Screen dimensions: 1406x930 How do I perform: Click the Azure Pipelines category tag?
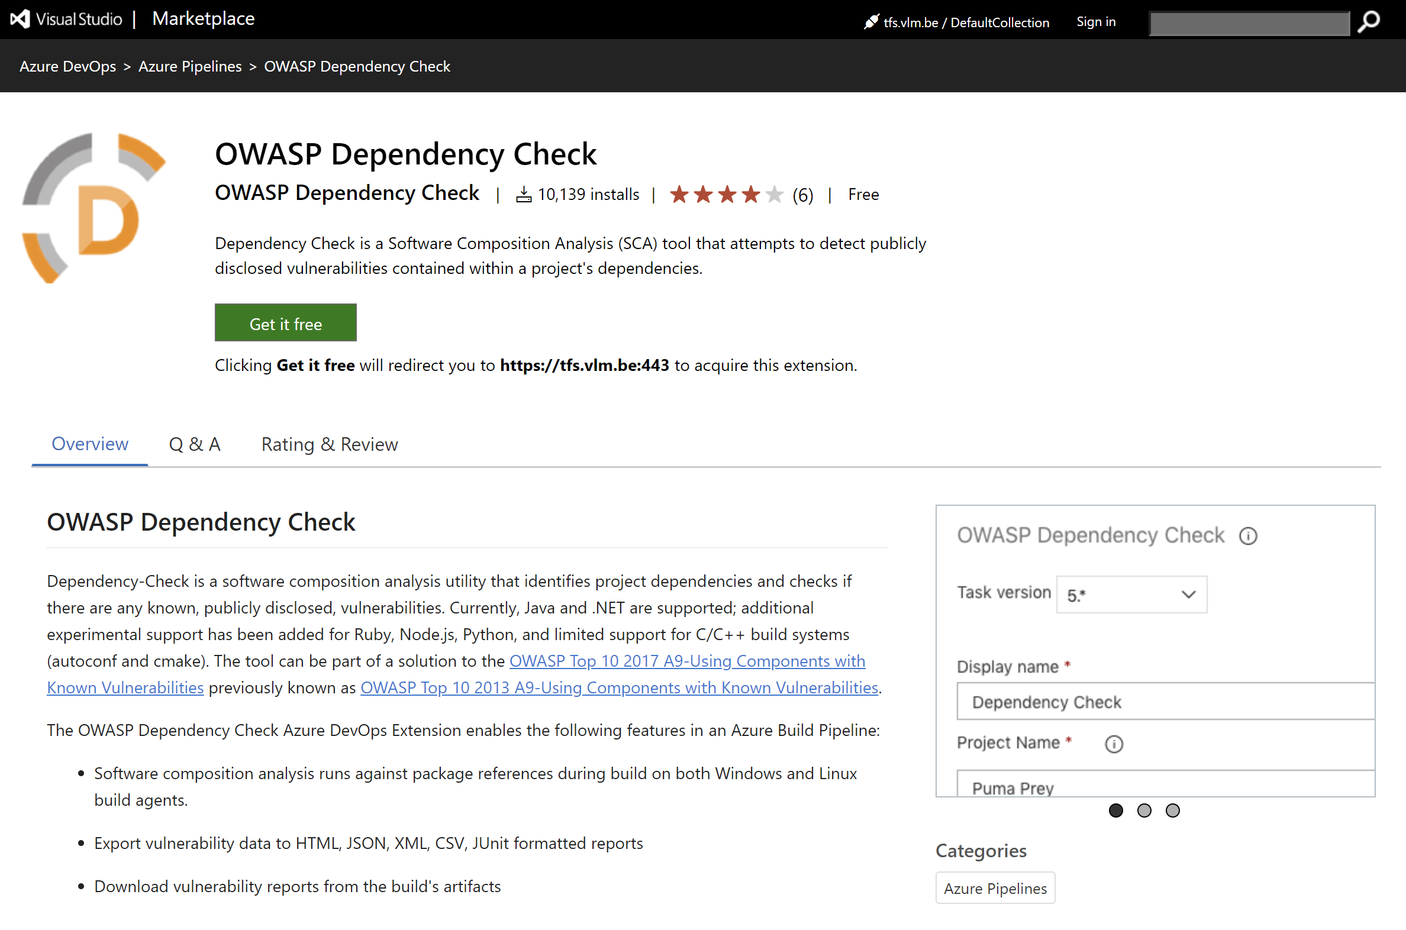995,888
